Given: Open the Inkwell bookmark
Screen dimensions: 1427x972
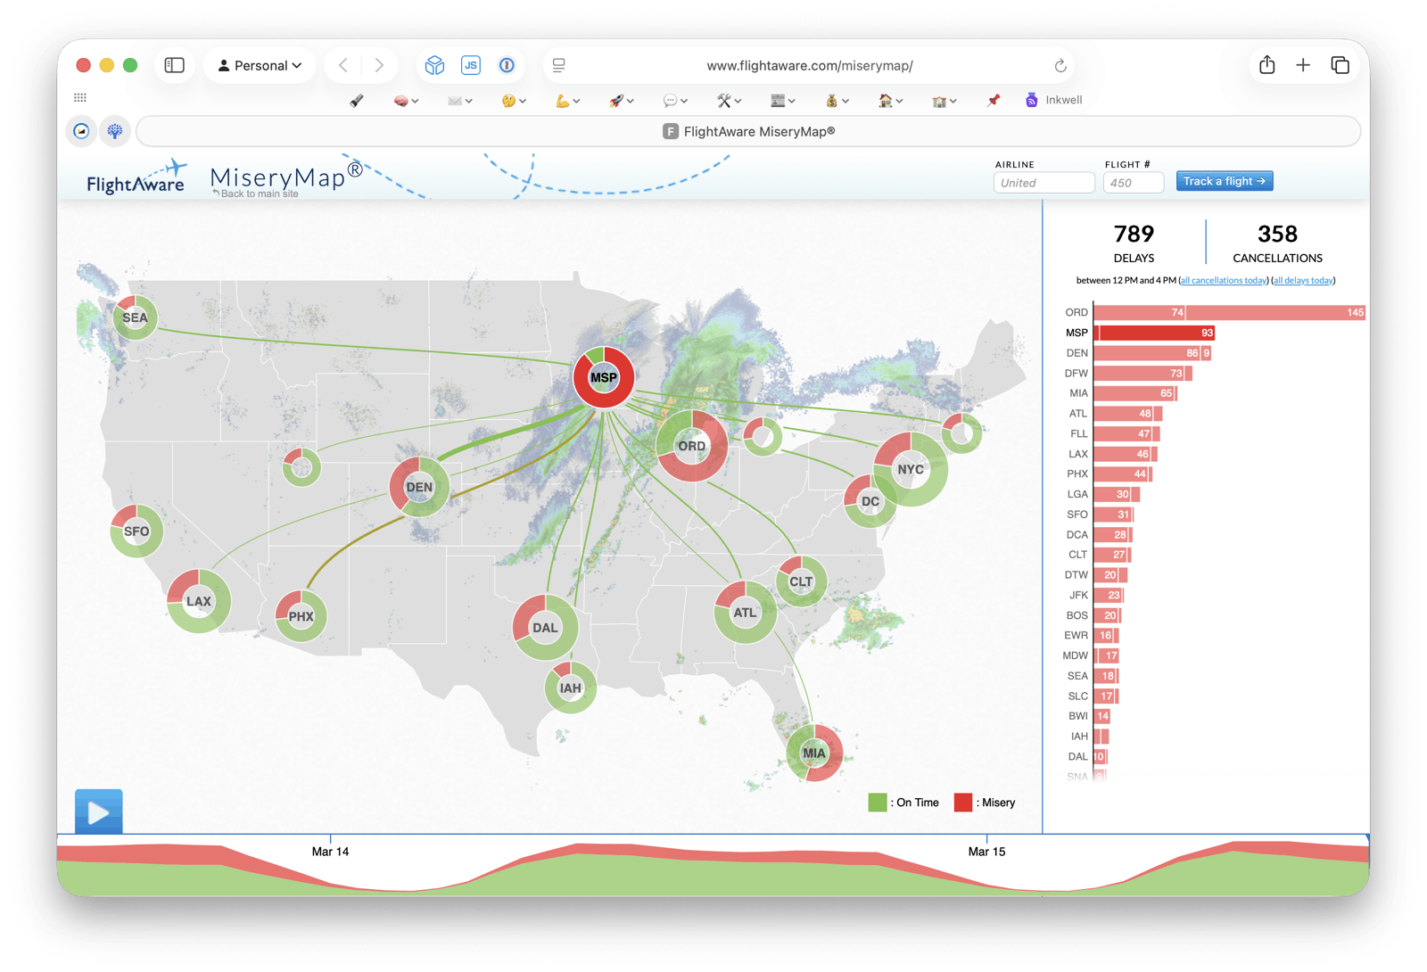Looking at the screenshot, I should coord(1054,100).
